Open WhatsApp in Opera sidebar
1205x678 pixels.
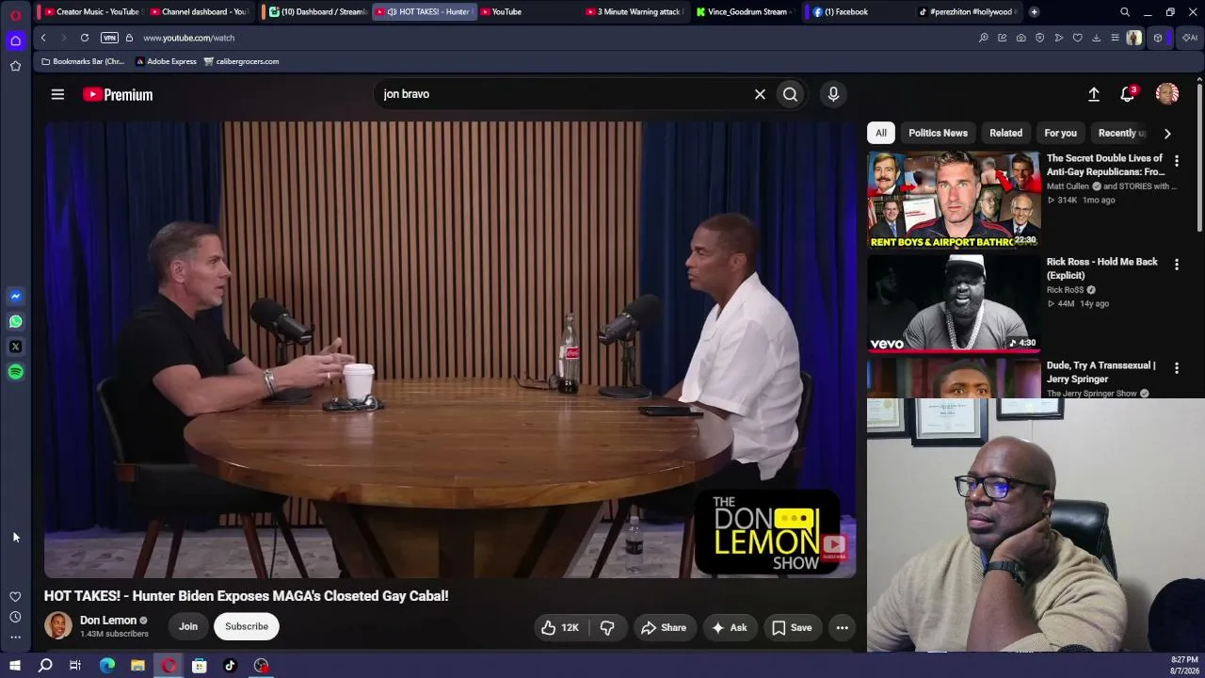[x=15, y=322]
